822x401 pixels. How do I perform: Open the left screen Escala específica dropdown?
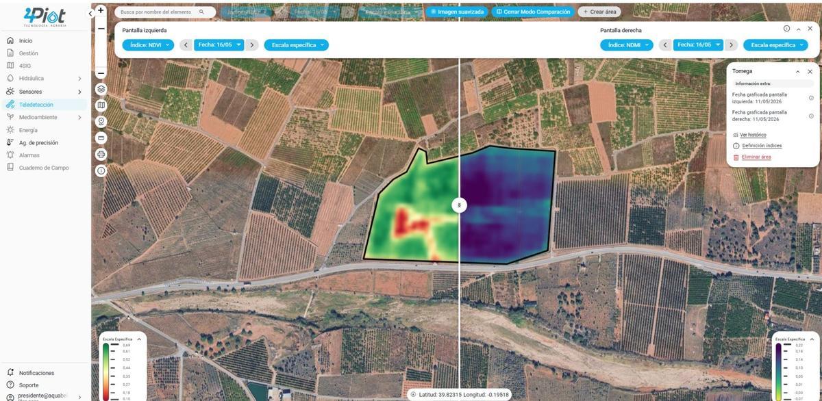pos(297,45)
